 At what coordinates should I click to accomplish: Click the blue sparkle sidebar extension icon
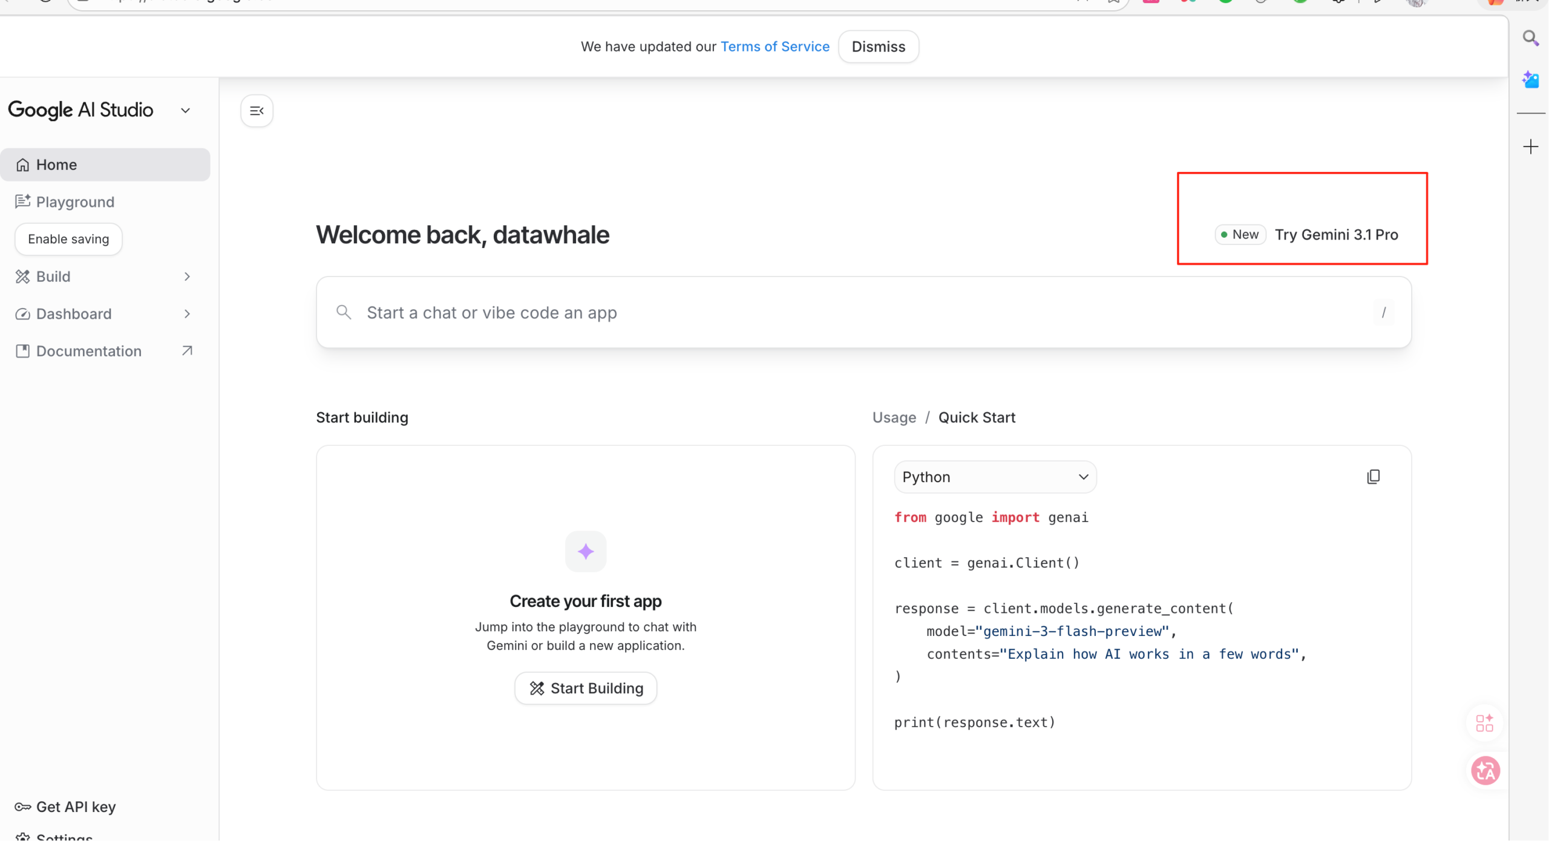point(1530,79)
